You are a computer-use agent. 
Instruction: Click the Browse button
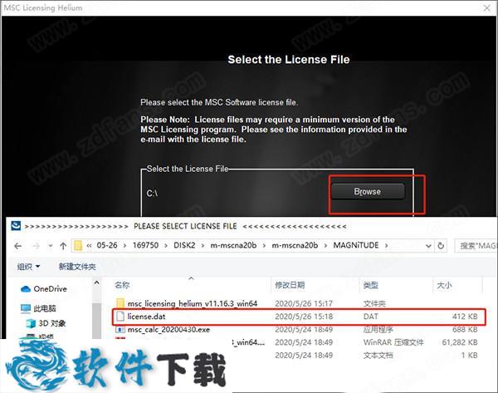click(368, 191)
